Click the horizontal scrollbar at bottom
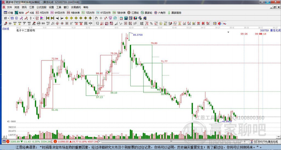The image size is (281, 150). 171,142
